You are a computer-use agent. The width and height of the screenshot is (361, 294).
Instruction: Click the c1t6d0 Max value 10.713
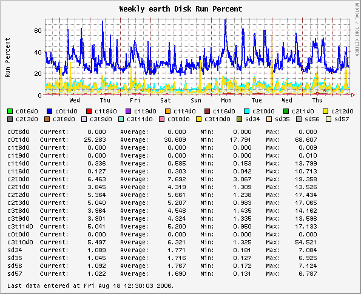[x=306, y=172]
